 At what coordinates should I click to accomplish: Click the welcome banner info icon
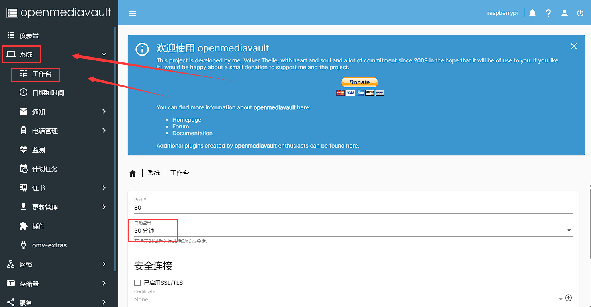coord(142,49)
